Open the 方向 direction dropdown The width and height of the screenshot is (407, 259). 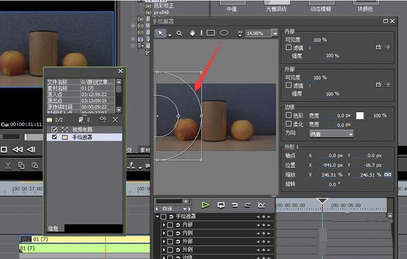331,134
